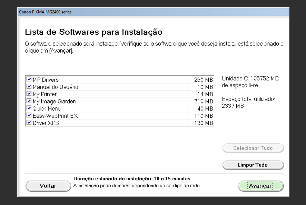This screenshot has height=205, width=306.
Task: Uncheck the Manual do Usuário checkbox
Action: [29, 86]
